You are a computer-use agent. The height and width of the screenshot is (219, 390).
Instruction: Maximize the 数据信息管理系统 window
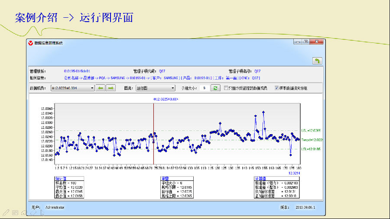(305, 42)
